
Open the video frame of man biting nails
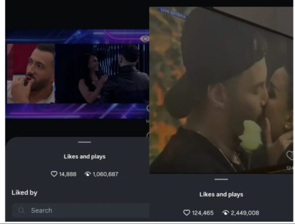31,73
